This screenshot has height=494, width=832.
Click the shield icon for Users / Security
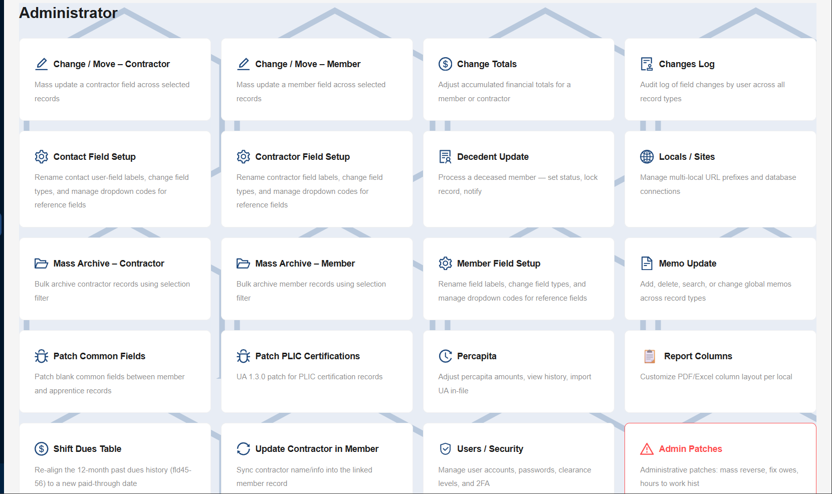445,449
